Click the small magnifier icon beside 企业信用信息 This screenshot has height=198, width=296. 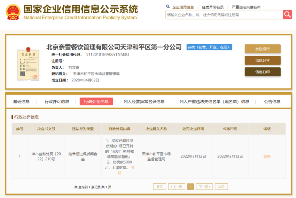tap(168, 7)
